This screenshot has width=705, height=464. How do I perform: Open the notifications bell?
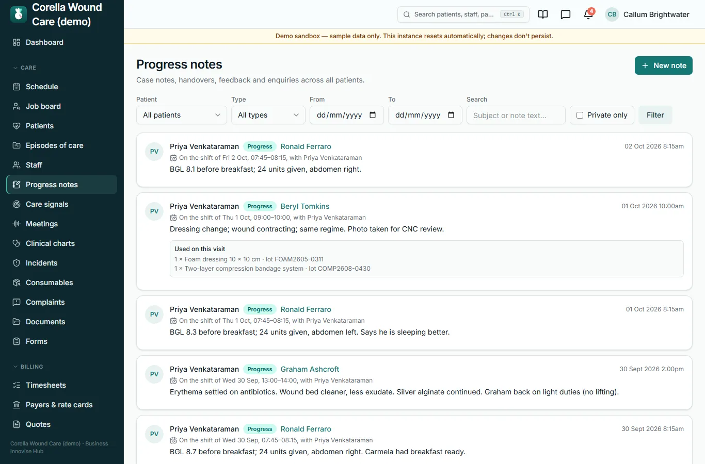[x=588, y=14]
